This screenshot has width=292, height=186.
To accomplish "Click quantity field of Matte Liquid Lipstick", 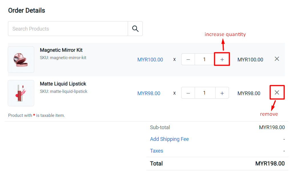I will [x=205, y=93].
